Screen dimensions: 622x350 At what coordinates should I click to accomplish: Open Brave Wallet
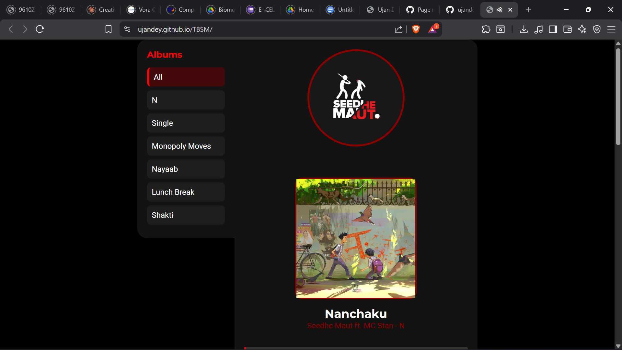(x=568, y=29)
